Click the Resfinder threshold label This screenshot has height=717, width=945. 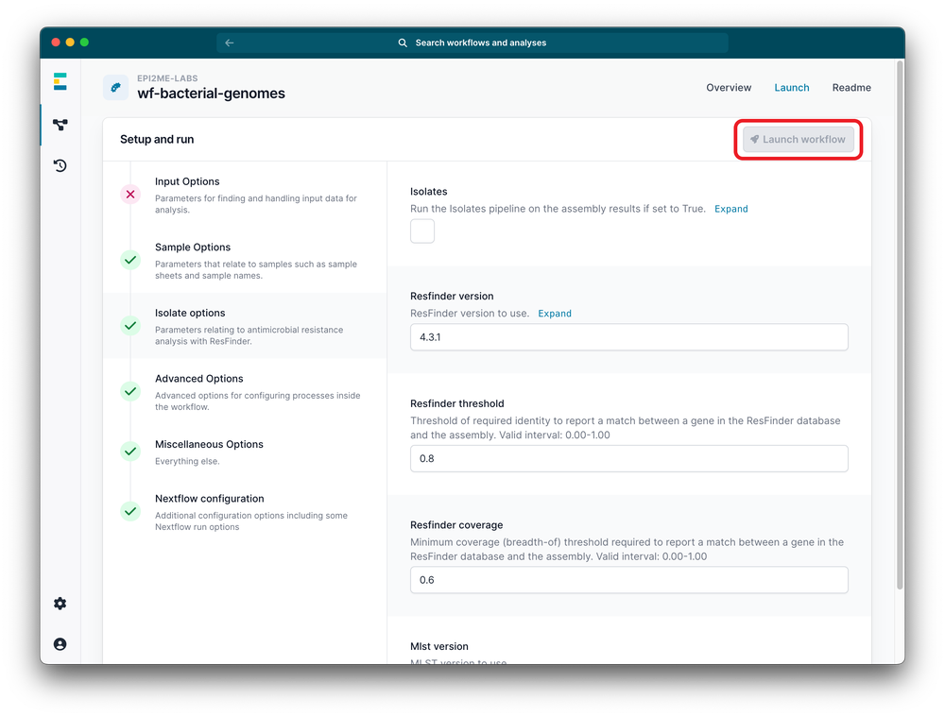(x=456, y=403)
